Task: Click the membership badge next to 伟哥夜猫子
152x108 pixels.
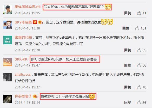Action: click(35, 96)
